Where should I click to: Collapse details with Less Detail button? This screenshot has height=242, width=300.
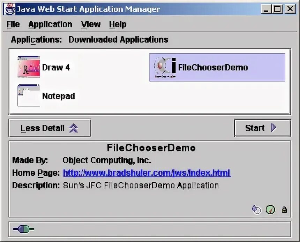pos(50,128)
